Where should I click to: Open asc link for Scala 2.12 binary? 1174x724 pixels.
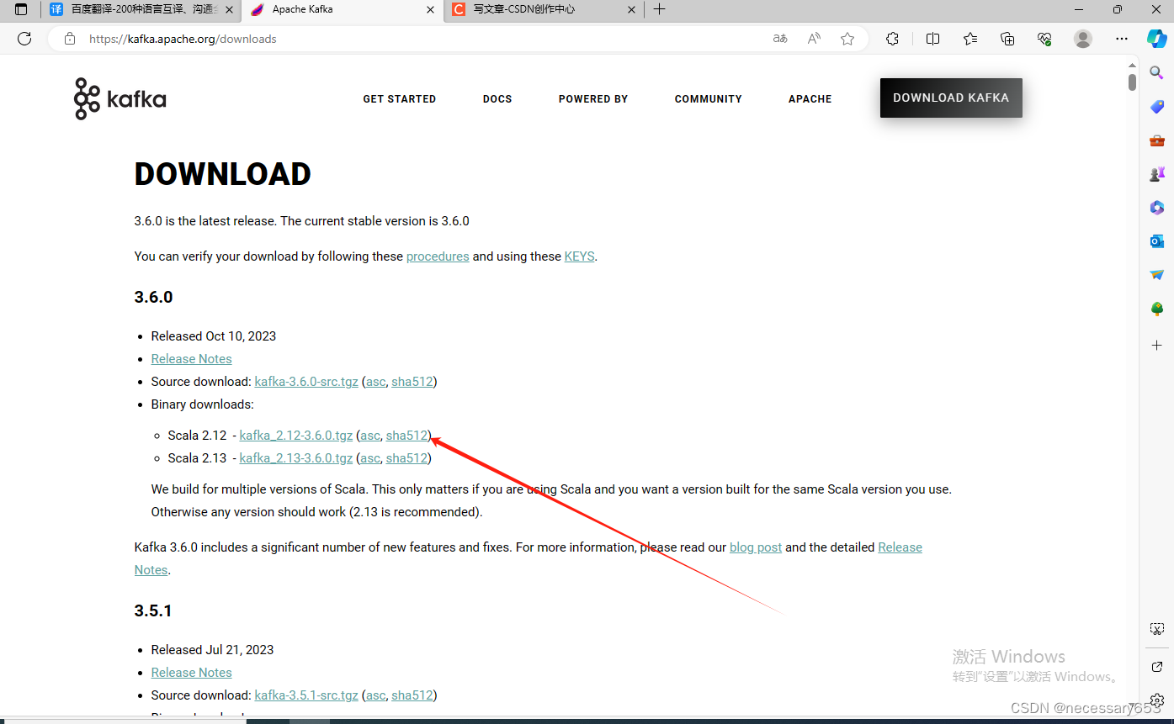click(370, 436)
